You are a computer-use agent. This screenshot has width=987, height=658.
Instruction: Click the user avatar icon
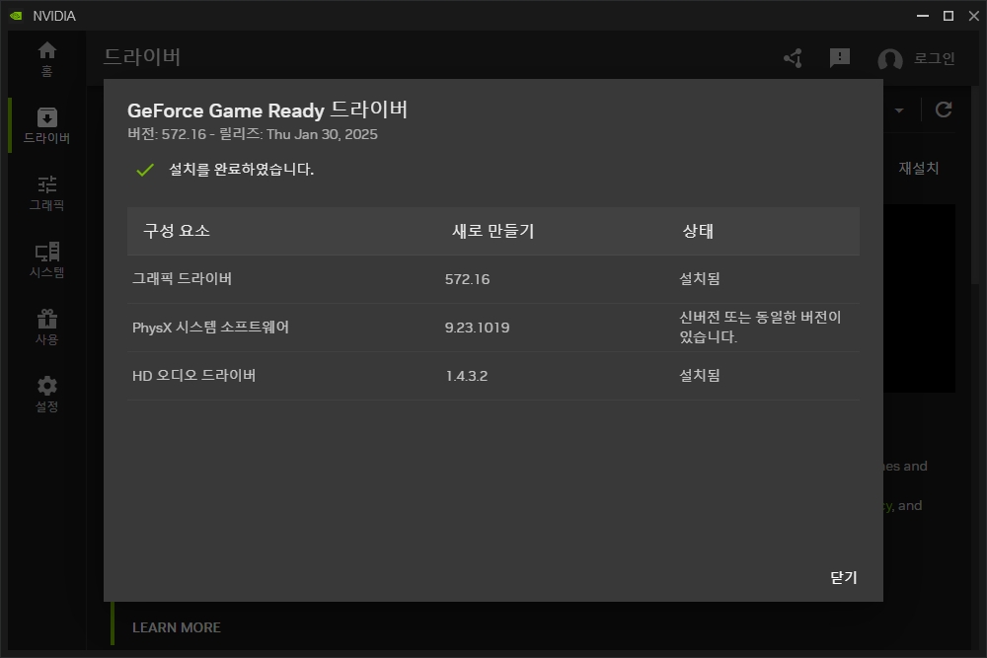(890, 59)
